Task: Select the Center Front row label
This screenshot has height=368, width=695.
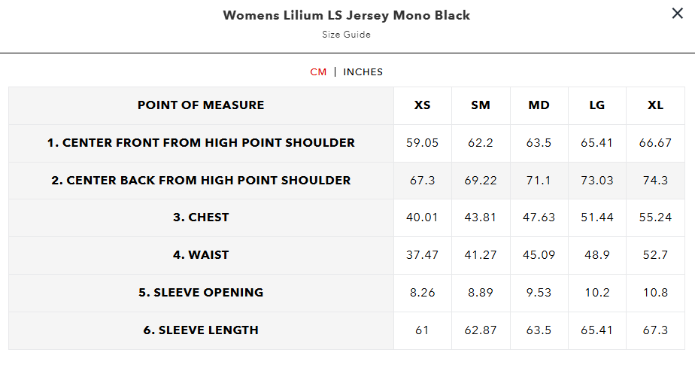Action: (x=201, y=143)
